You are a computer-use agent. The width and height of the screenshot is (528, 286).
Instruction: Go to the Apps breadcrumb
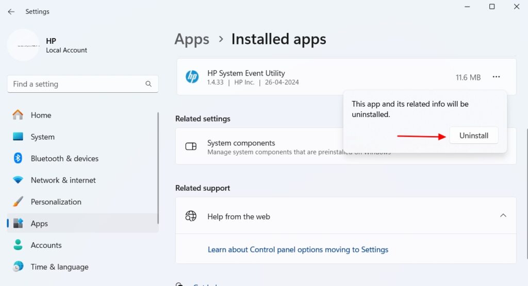pyautogui.click(x=192, y=40)
